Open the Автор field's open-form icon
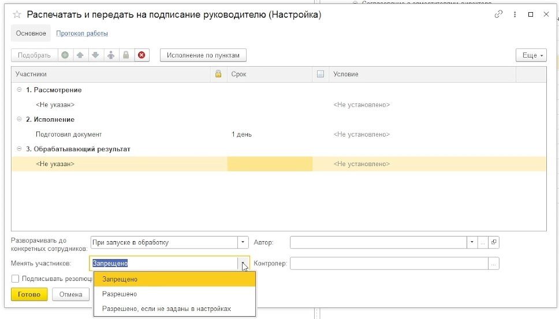The image size is (559, 319). pos(494,242)
